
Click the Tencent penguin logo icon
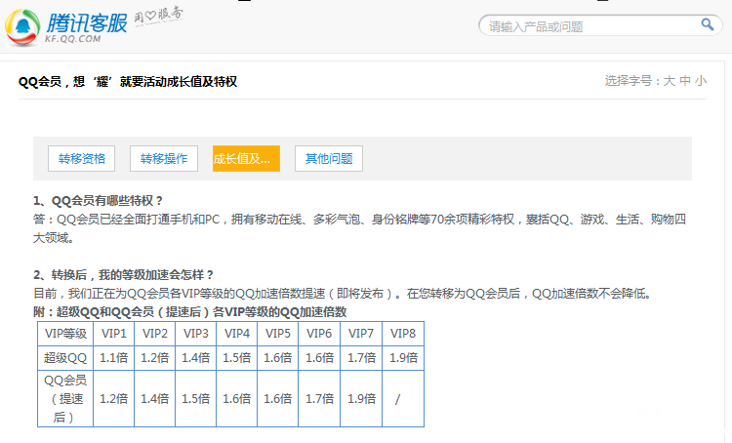coord(22,27)
